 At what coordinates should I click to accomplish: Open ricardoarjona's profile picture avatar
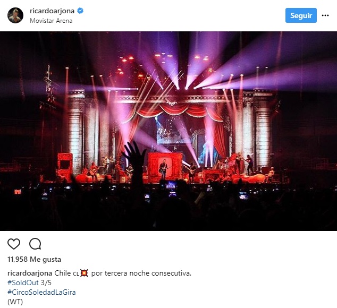click(x=15, y=15)
